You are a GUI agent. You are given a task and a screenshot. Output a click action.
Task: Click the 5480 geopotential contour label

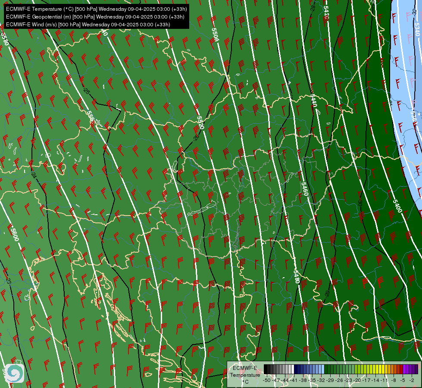click(x=296, y=277)
